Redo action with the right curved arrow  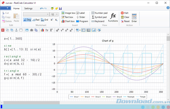(x=45, y=9)
